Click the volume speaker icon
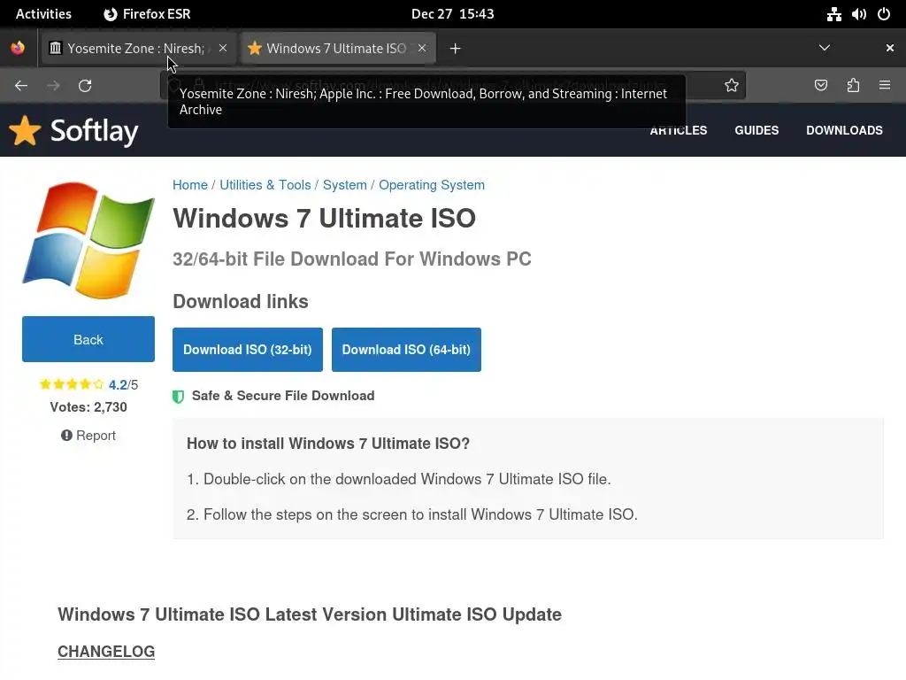 (858, 14)
